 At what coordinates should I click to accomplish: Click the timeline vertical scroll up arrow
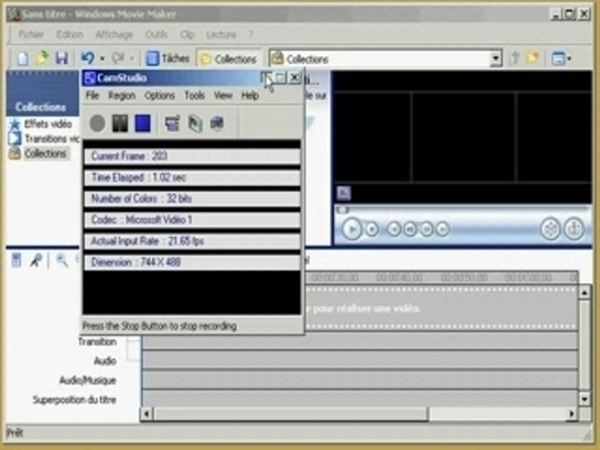[x=584, y=293]
